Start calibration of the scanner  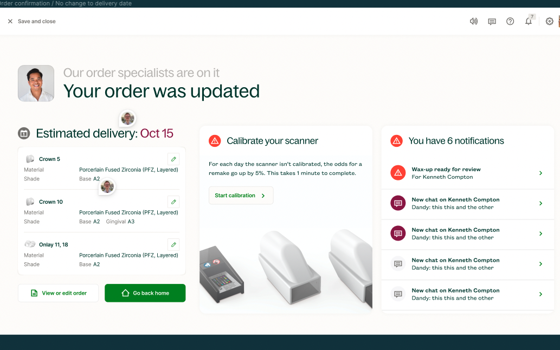(x=241, y=196)
